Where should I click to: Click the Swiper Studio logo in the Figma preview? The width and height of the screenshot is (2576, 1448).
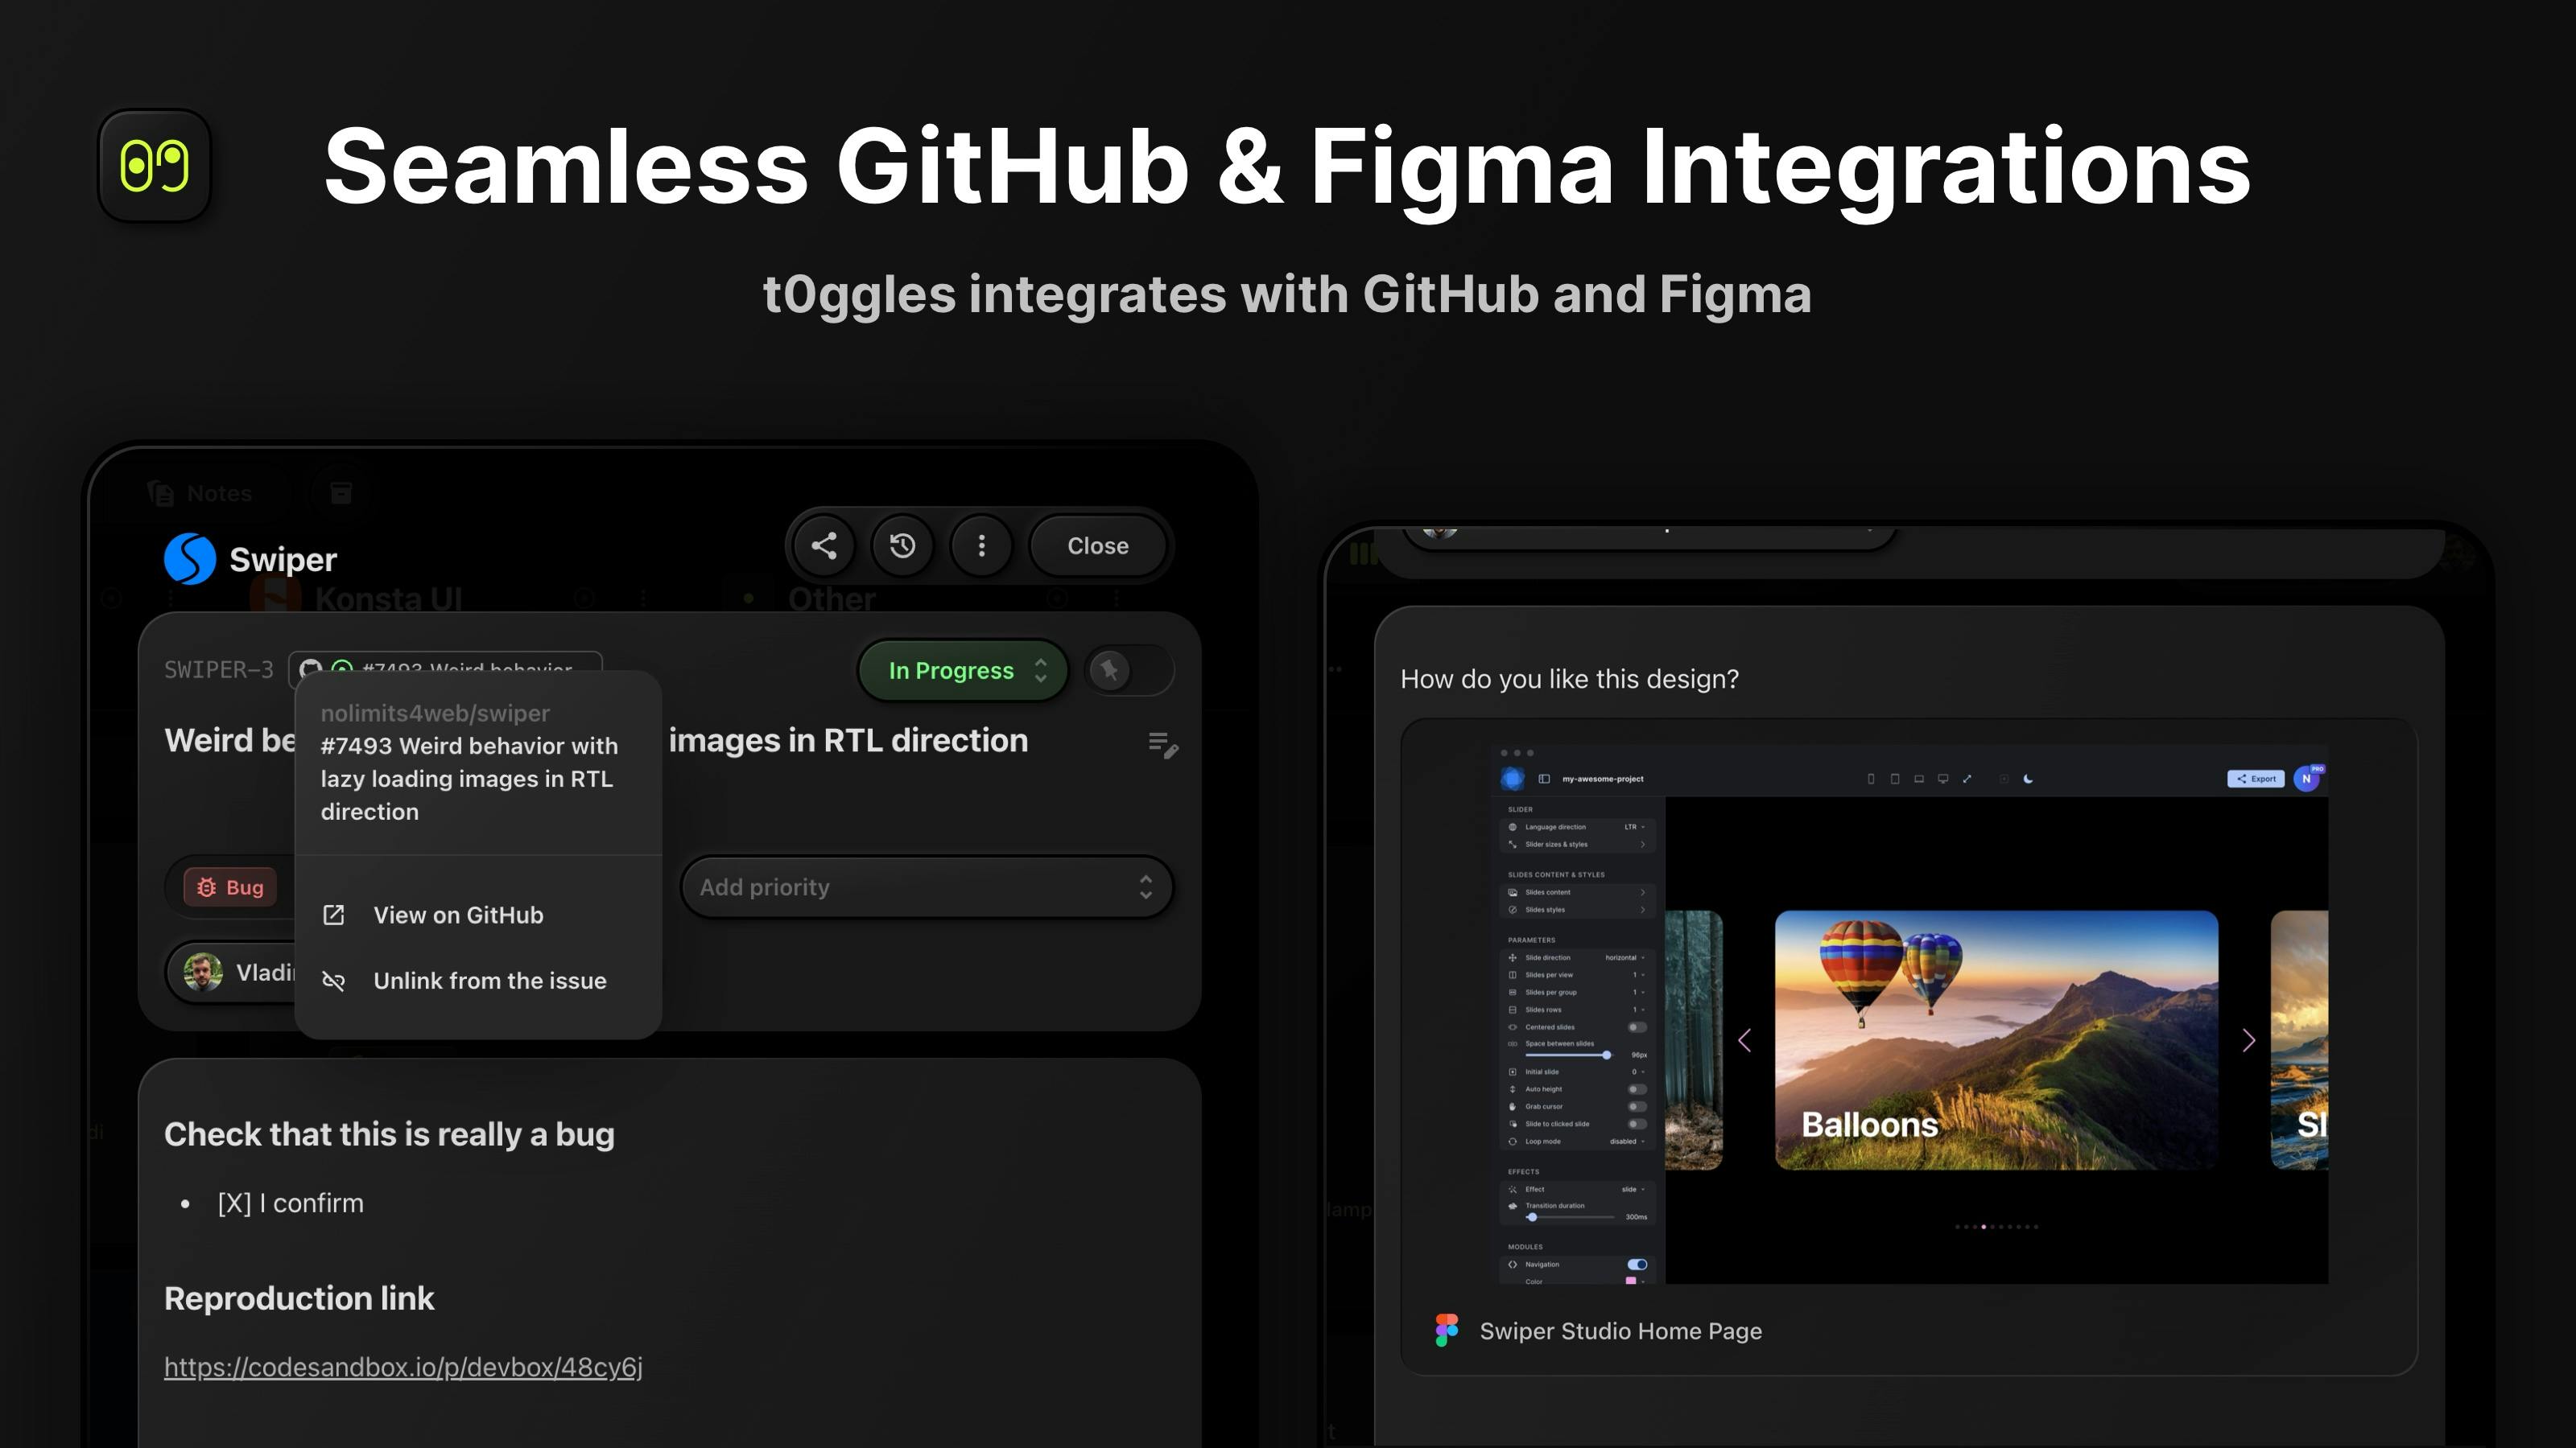point(1512,779)
